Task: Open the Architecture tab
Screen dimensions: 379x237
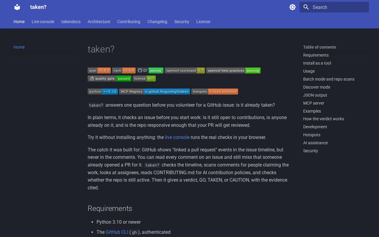Action: [x=99, y=22]
